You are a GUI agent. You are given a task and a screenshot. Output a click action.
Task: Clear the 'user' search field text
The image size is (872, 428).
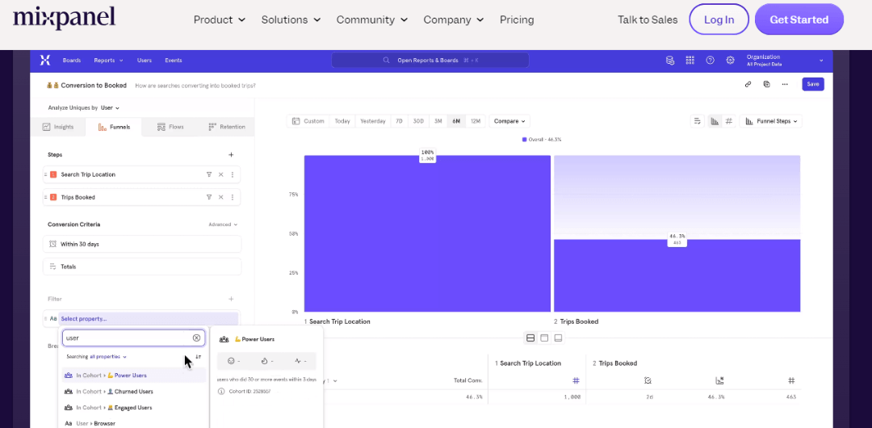(x=196, y=338)
